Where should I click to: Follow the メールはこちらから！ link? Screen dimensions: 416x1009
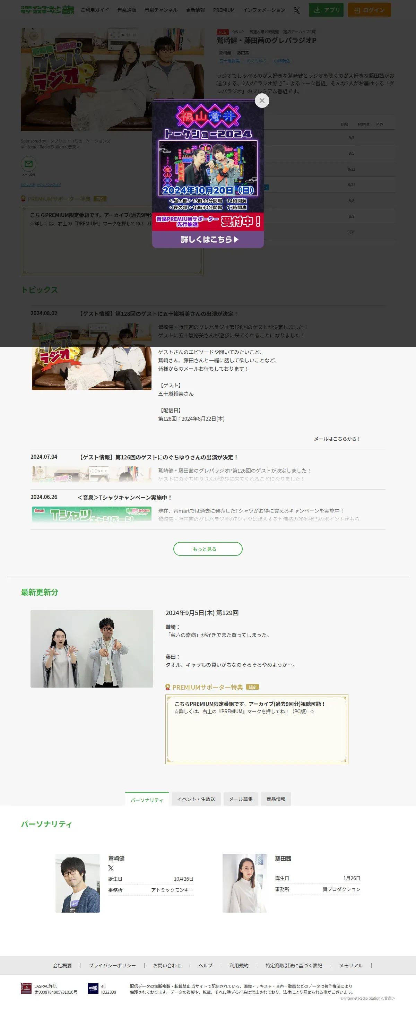tap(337, 439)
